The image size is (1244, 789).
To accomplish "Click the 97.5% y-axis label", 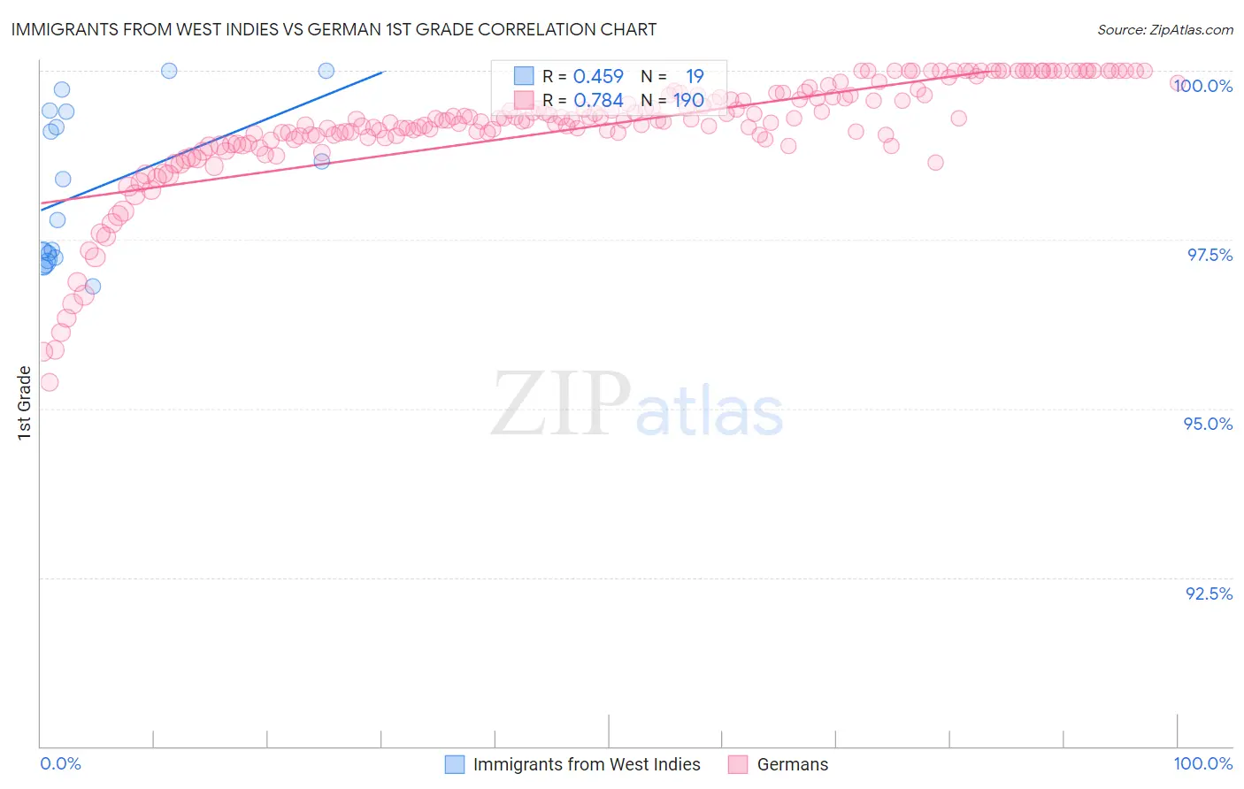I will (1209, 255).
